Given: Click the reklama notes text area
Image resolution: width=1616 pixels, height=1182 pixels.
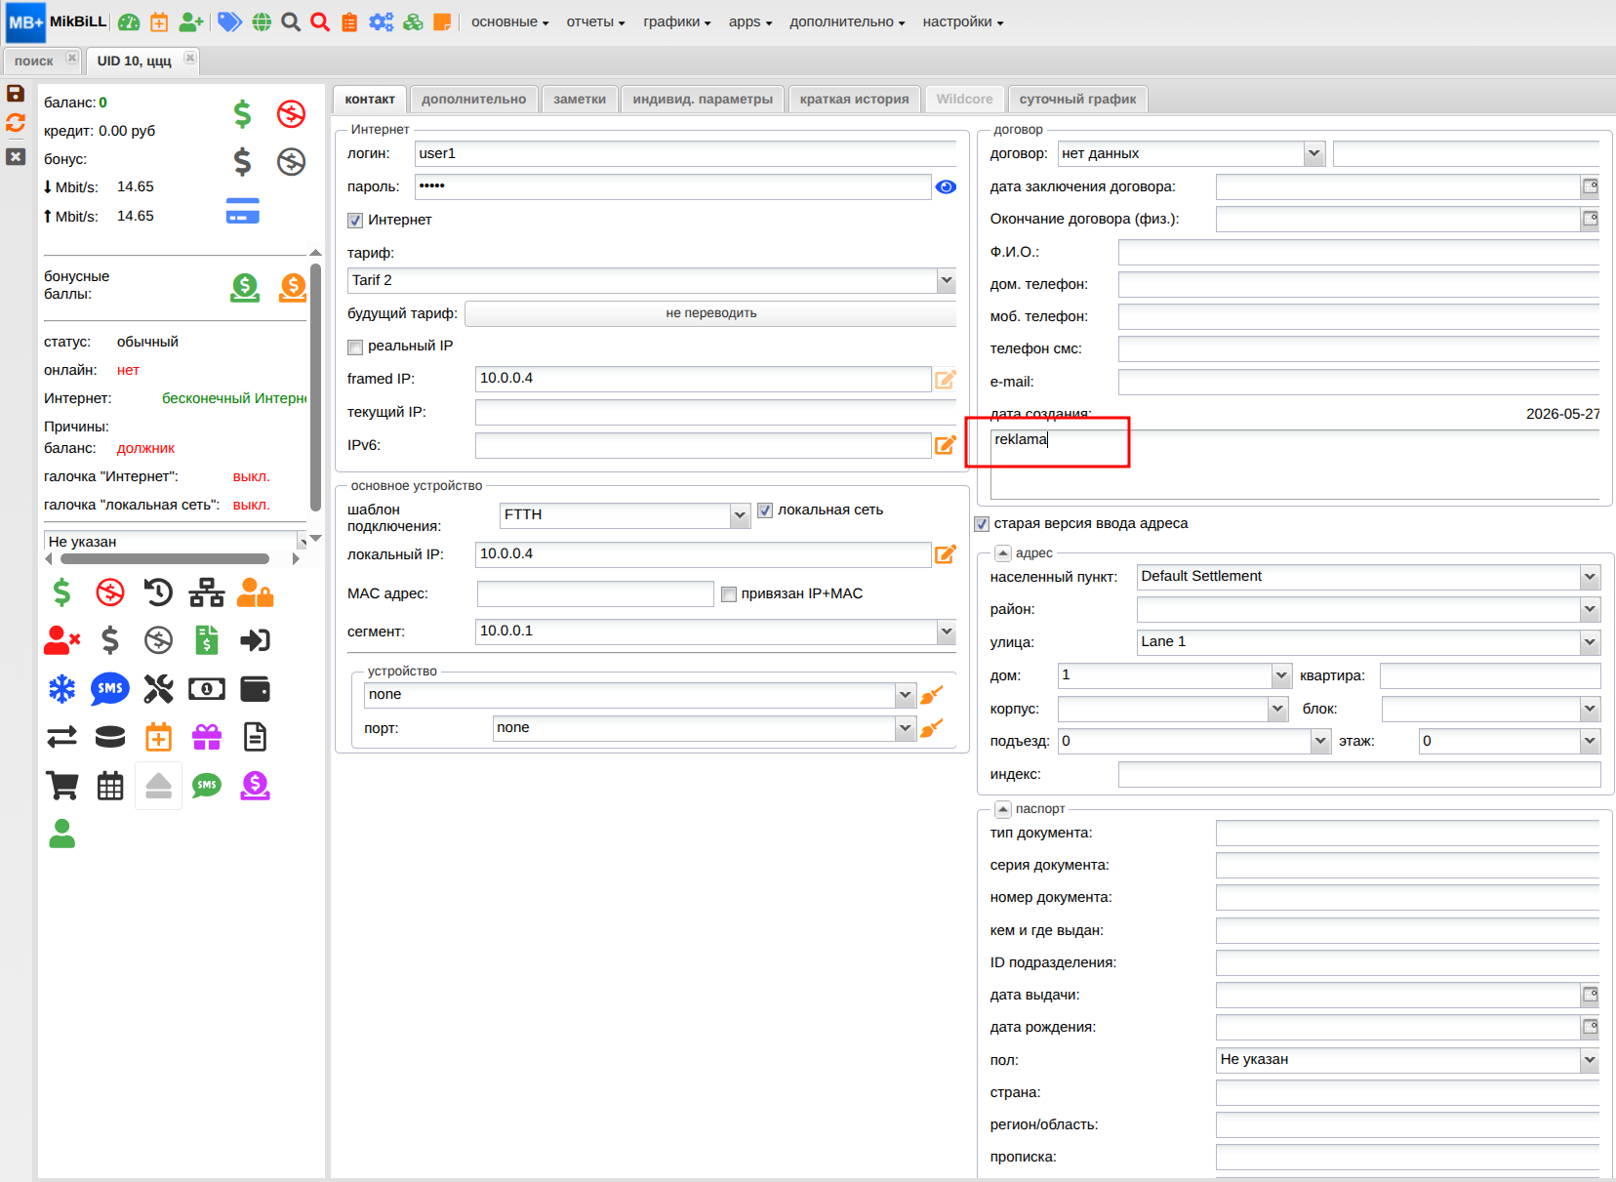Looking at the screenshot, I should tap(1295, 465).
